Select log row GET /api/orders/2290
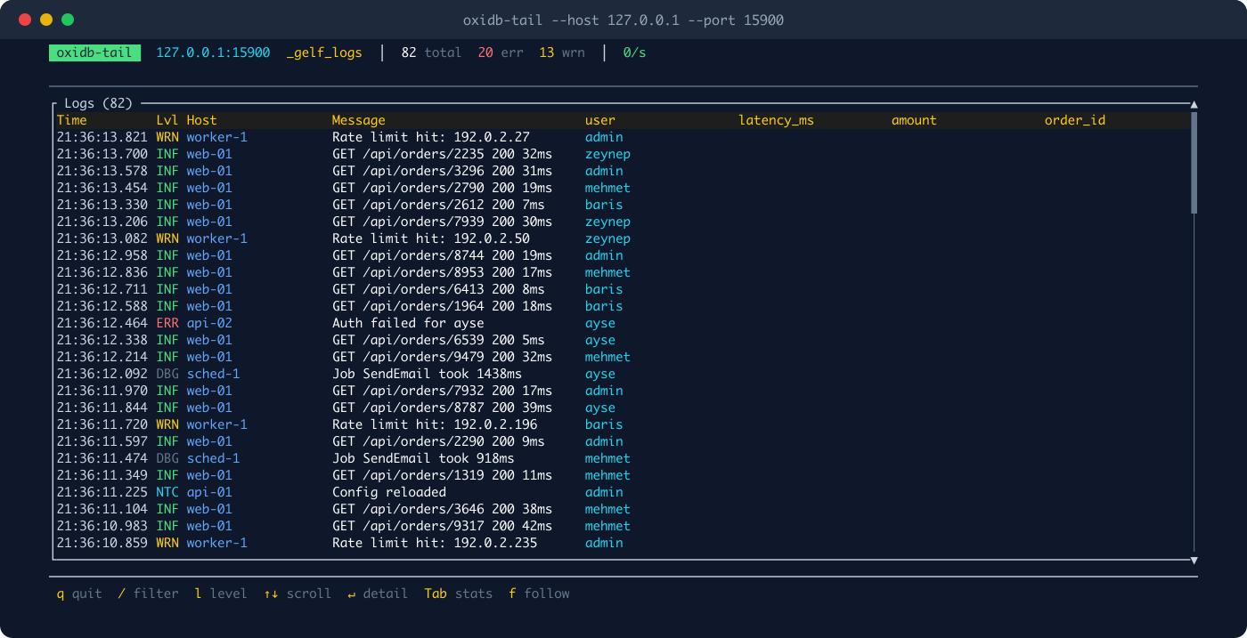Screen dimensions: 1247x638 [622, 441]
